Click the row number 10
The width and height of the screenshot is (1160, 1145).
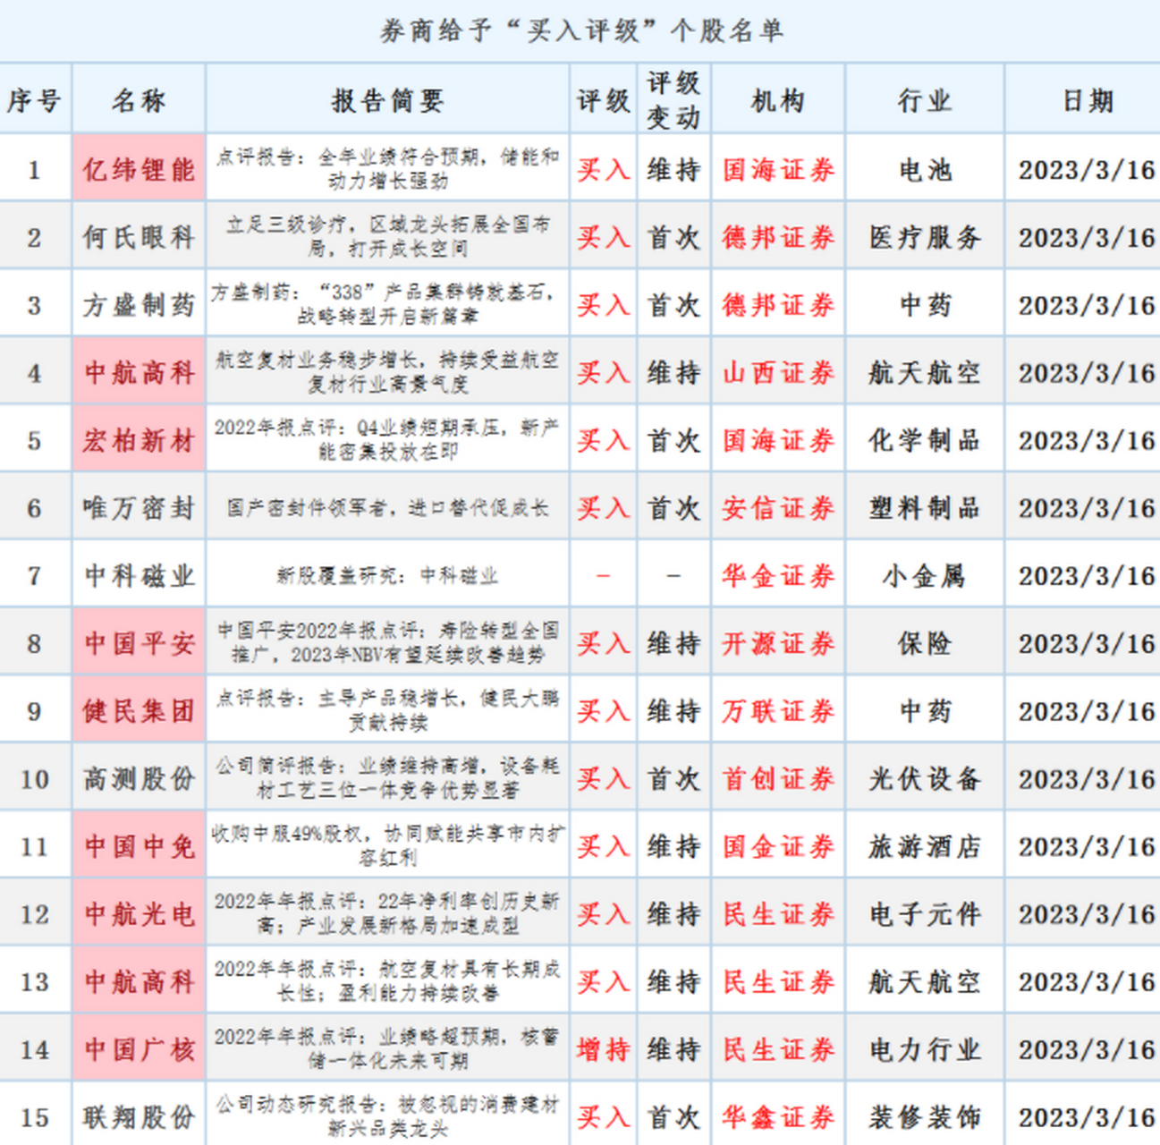coord(34,778)
